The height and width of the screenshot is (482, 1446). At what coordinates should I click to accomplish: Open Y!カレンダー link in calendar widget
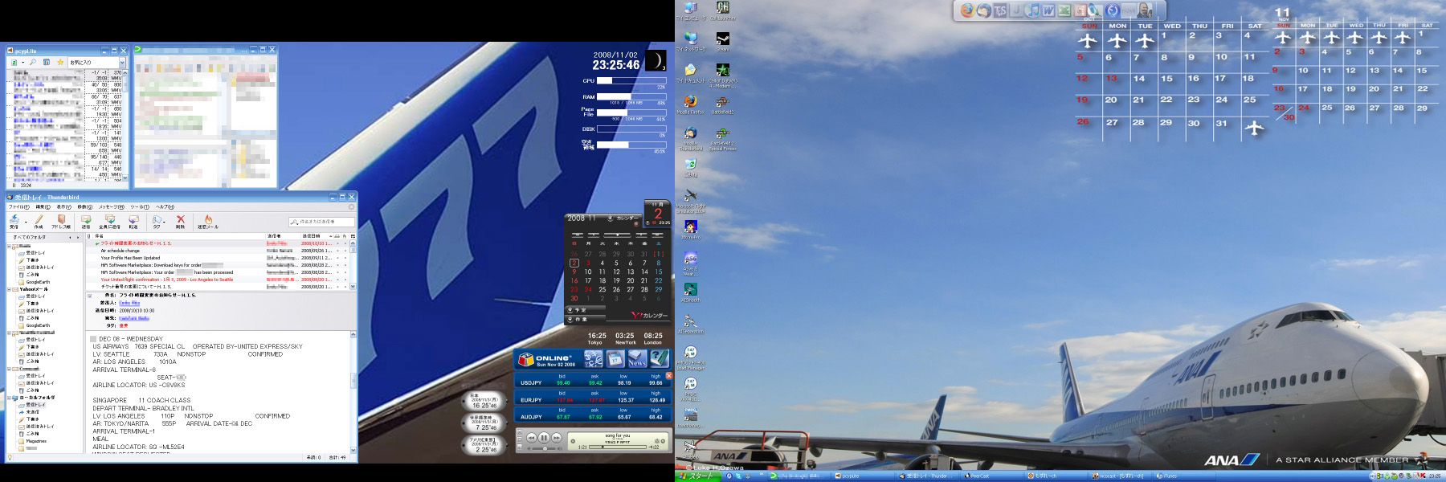point(650,315)
